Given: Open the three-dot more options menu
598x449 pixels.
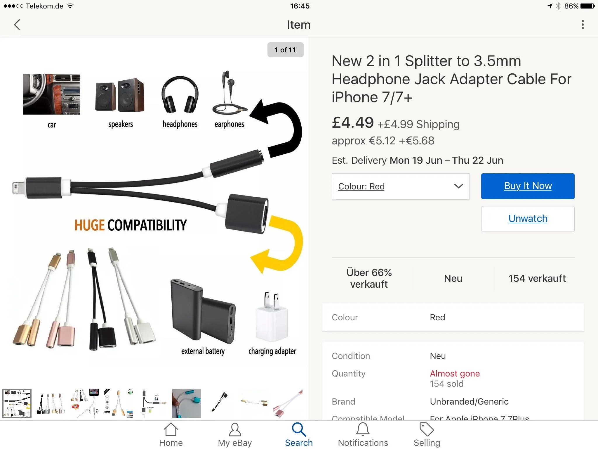Looking at the screenshot, I should coord(583,25).
